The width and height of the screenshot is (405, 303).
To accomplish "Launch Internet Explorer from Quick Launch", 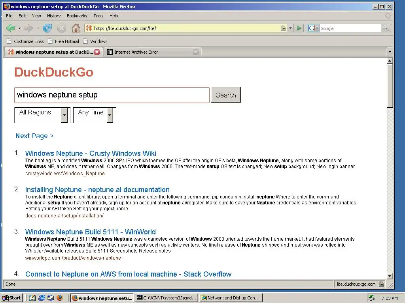I will point(41,298).
